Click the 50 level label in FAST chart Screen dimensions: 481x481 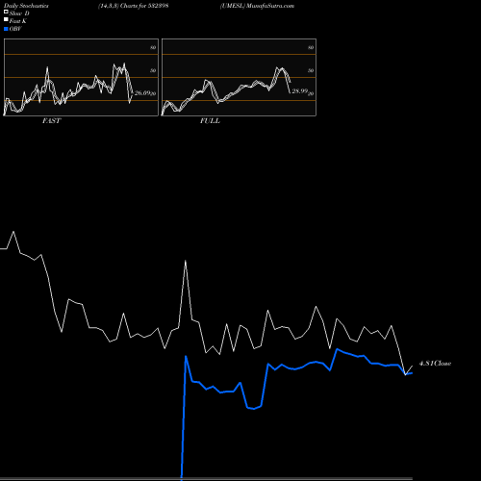[153, 70]
